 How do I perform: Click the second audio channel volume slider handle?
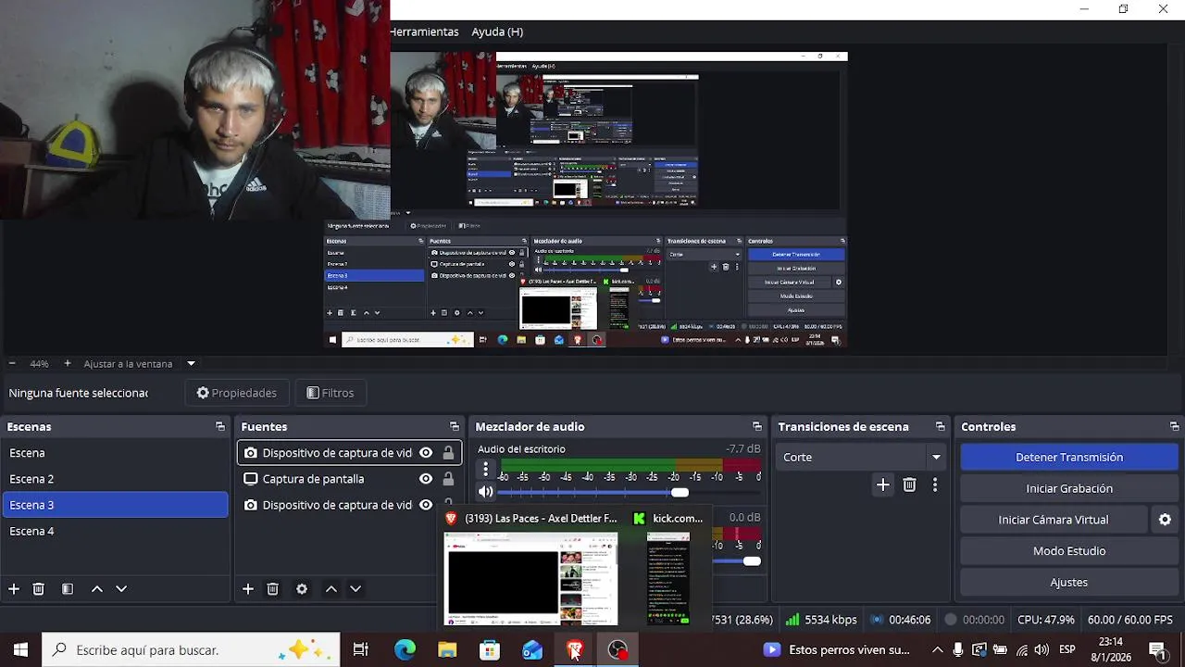point(752,561)
